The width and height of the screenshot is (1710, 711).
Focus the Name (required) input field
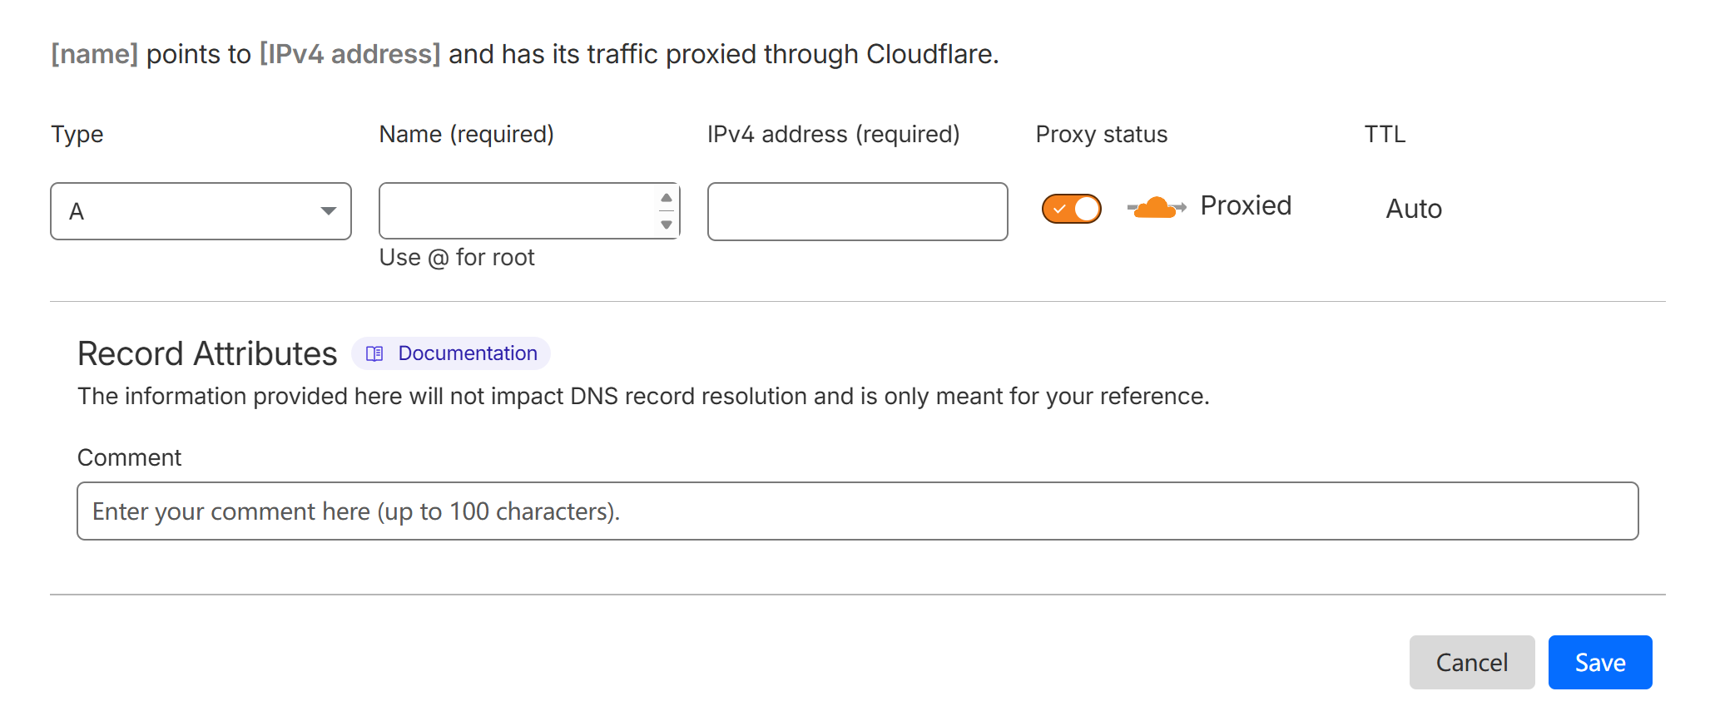[518, 211]
